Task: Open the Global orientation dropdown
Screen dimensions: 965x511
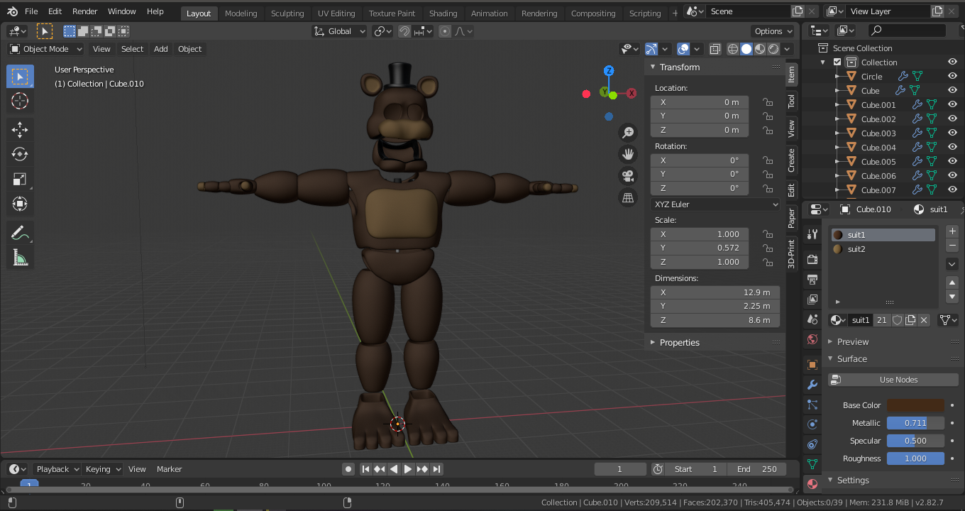Action: (x=339, y=31)
